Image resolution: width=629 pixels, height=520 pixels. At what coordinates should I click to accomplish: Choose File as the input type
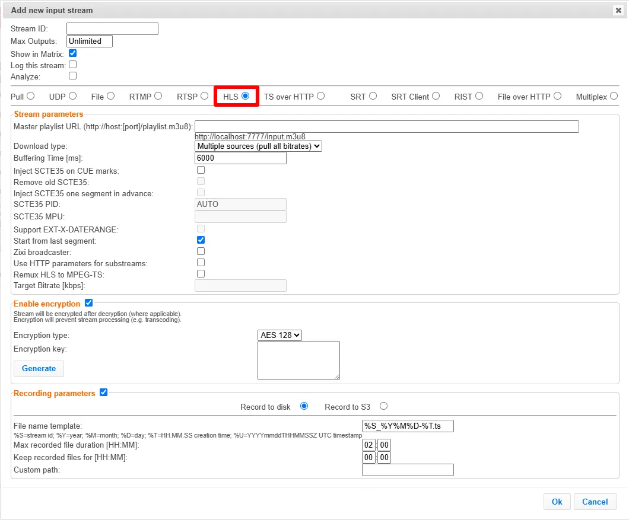[111, 96]
